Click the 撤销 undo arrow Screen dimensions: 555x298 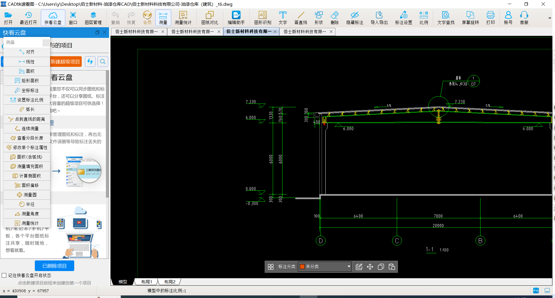[115, 18]
